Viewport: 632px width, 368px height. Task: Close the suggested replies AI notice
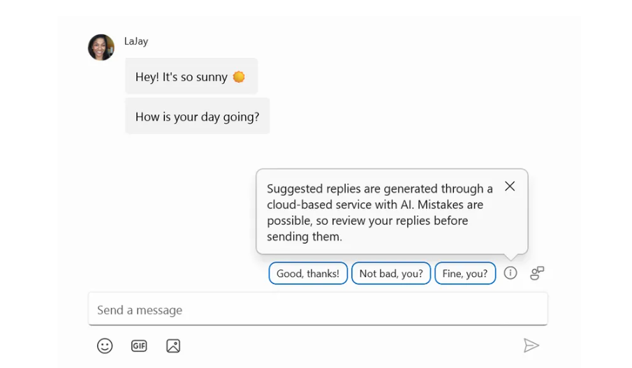510,186
